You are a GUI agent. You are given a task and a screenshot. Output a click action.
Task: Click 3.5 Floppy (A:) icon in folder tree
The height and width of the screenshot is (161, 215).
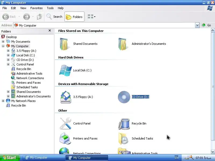click(x=13, y=51)
